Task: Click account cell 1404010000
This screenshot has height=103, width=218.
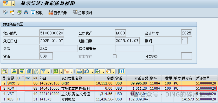Action: coord(50,88)
